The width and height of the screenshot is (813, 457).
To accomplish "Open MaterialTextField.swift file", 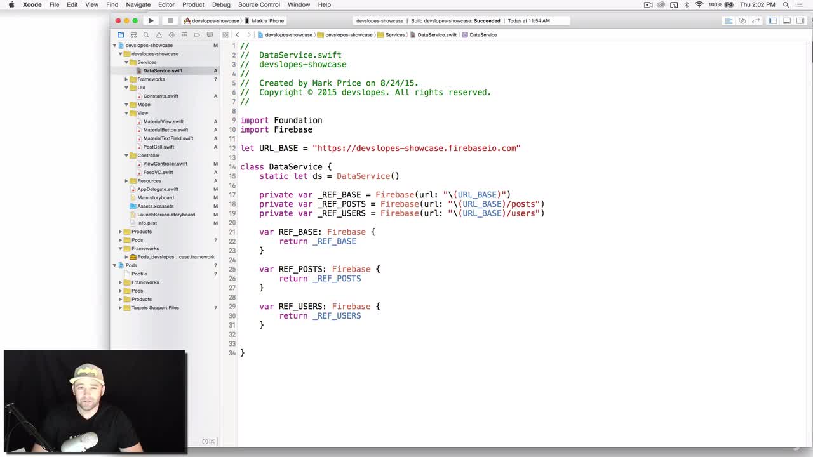I will pyautogui.click(x=168, y=138).
